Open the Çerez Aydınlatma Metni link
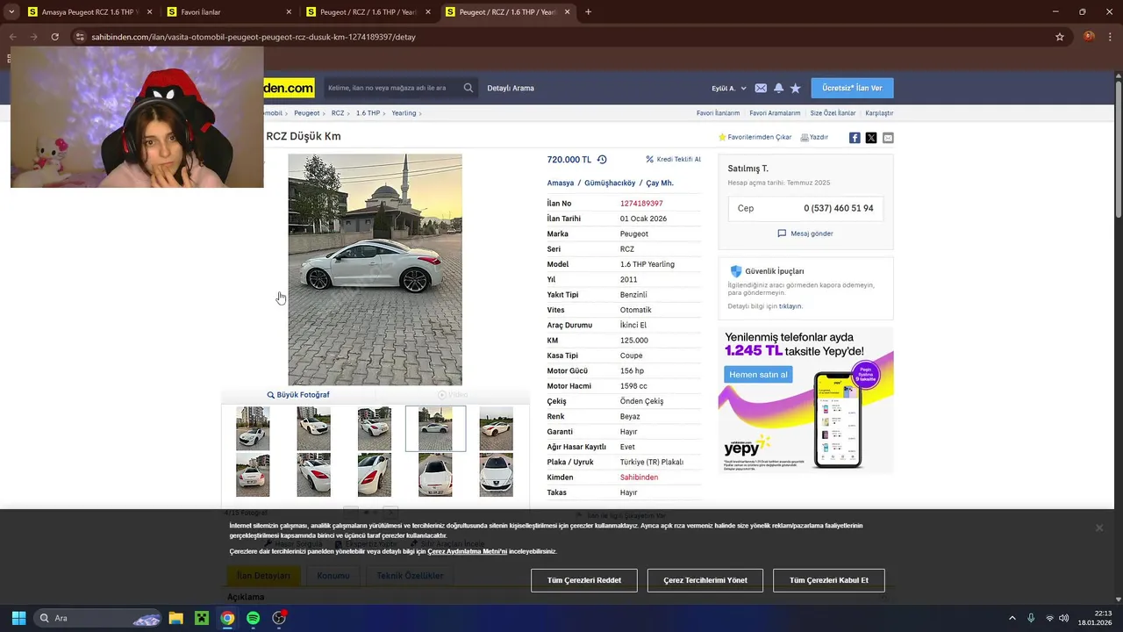This screenshot has width=1123, height=632. (x=468, y=551)
